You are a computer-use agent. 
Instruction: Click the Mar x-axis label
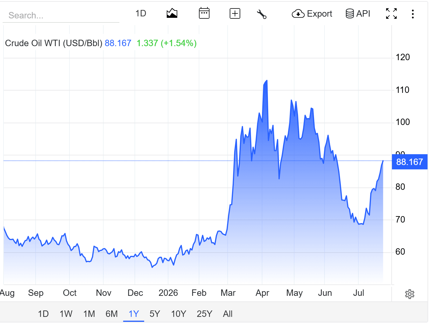pyautogui.click(x=228, y=293)
